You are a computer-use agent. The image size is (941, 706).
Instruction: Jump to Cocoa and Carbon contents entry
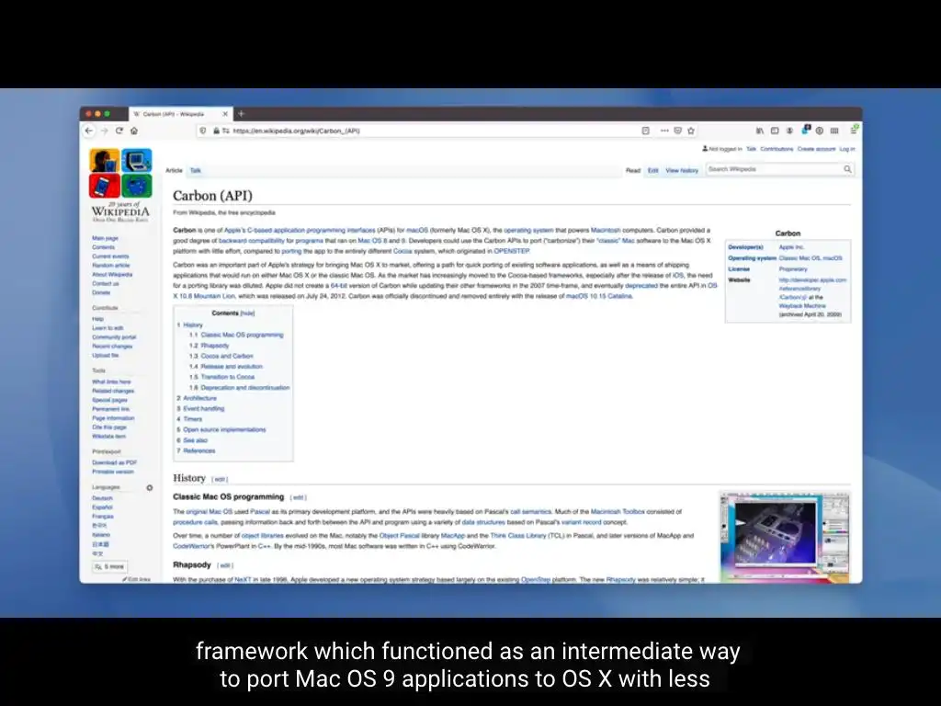click(x=227, y=356)
